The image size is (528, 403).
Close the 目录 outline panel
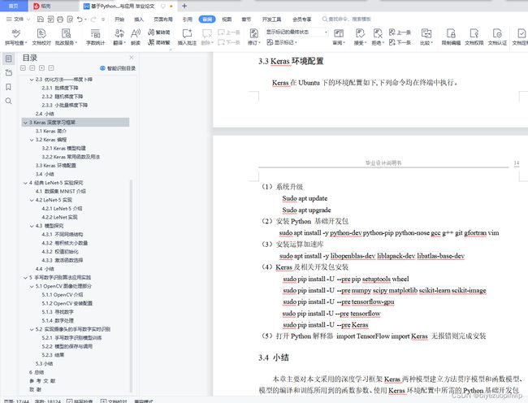132,58
